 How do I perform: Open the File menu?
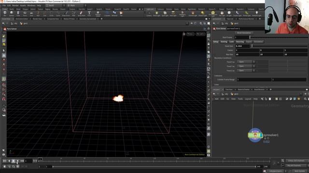[x=4, y=5]
